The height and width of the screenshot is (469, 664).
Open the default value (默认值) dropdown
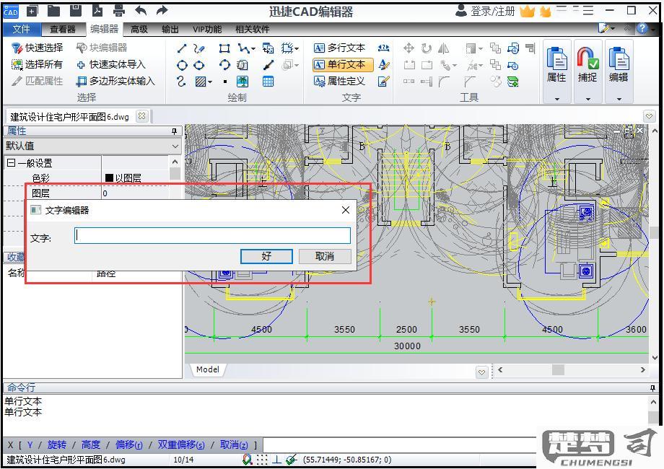[x=175, y=146]
